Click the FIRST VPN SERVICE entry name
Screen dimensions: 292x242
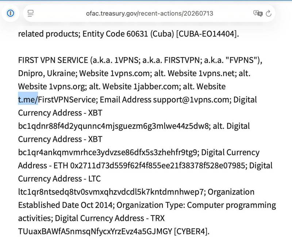53,60
